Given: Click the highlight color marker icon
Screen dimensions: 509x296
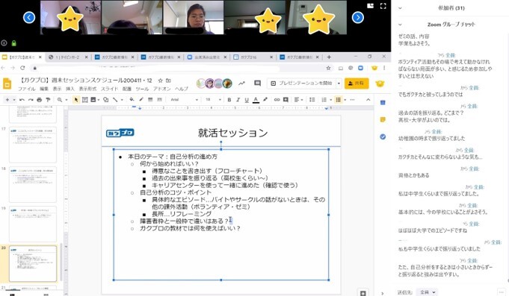Looking at the screenshot, I should (x=265, y=100).
